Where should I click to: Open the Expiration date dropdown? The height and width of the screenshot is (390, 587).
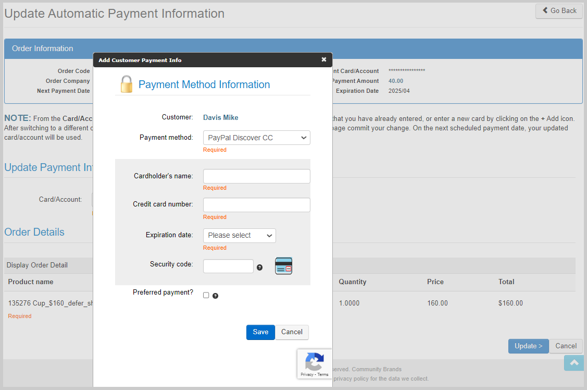pyautogui.click(x=239, y=236)
